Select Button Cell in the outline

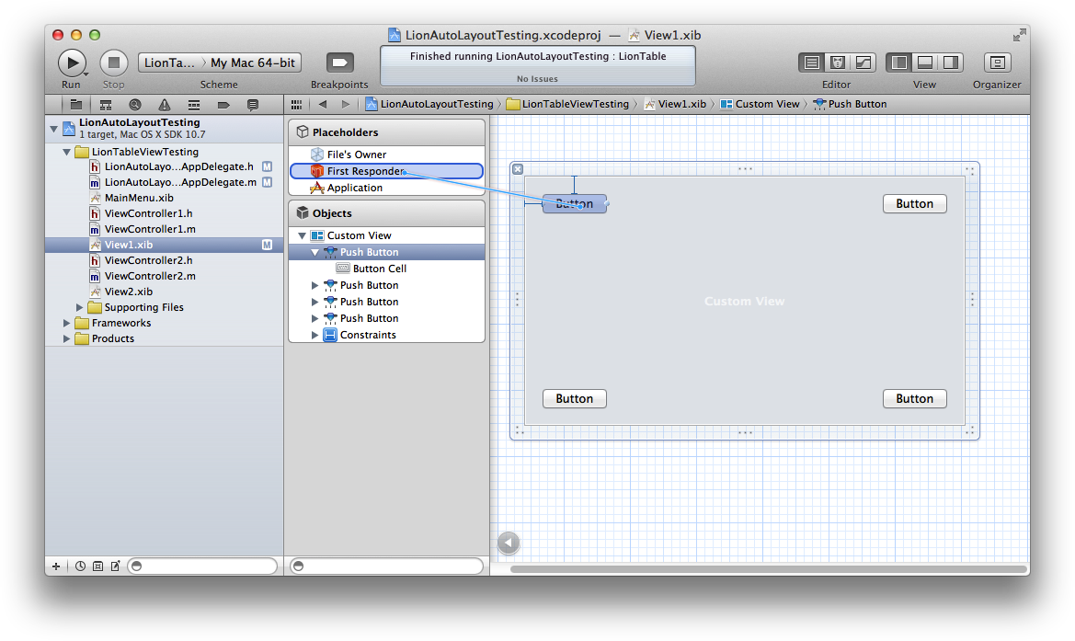tap(386, 269)
